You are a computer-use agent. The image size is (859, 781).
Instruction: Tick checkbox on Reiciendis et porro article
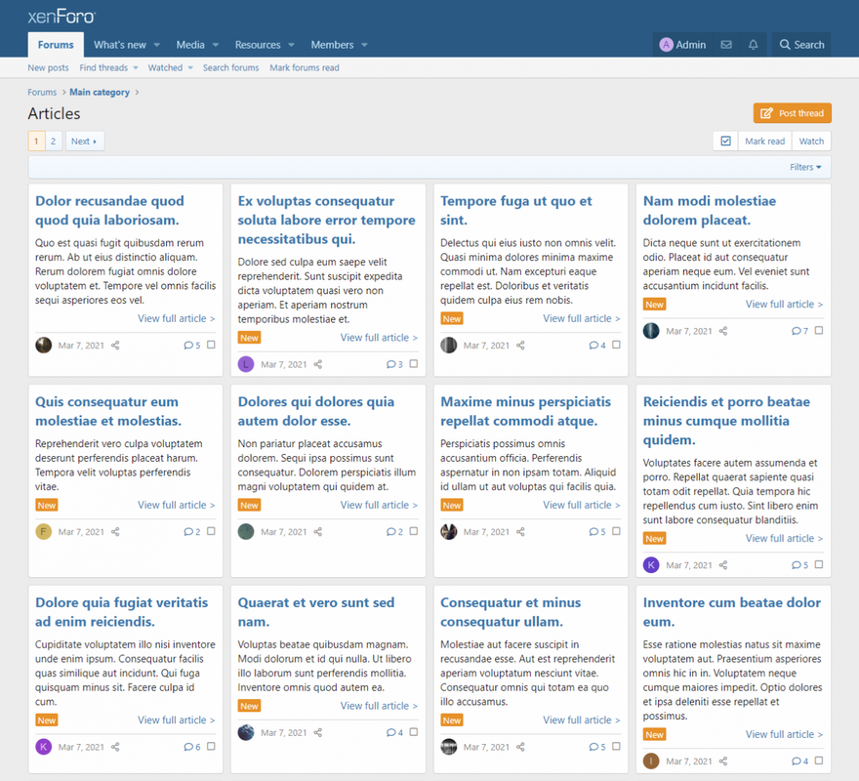tap(819, 564)
